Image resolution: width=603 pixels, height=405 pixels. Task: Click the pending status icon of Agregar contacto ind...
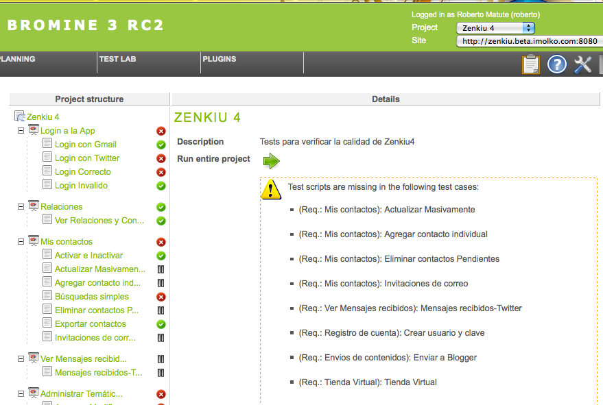[x=161, y=283]
